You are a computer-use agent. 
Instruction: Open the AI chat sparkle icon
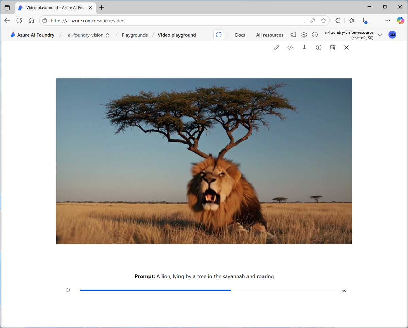click(x=219, y=35)
